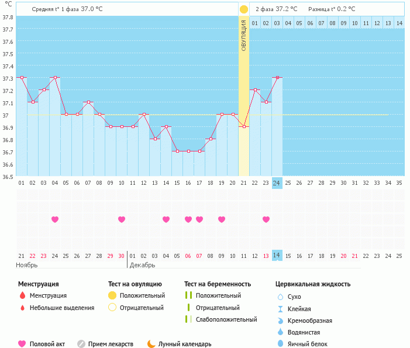Click the Прием лекарств pill icon

pos(81,344)
